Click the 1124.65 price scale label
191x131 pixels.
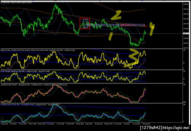[186, 38]
